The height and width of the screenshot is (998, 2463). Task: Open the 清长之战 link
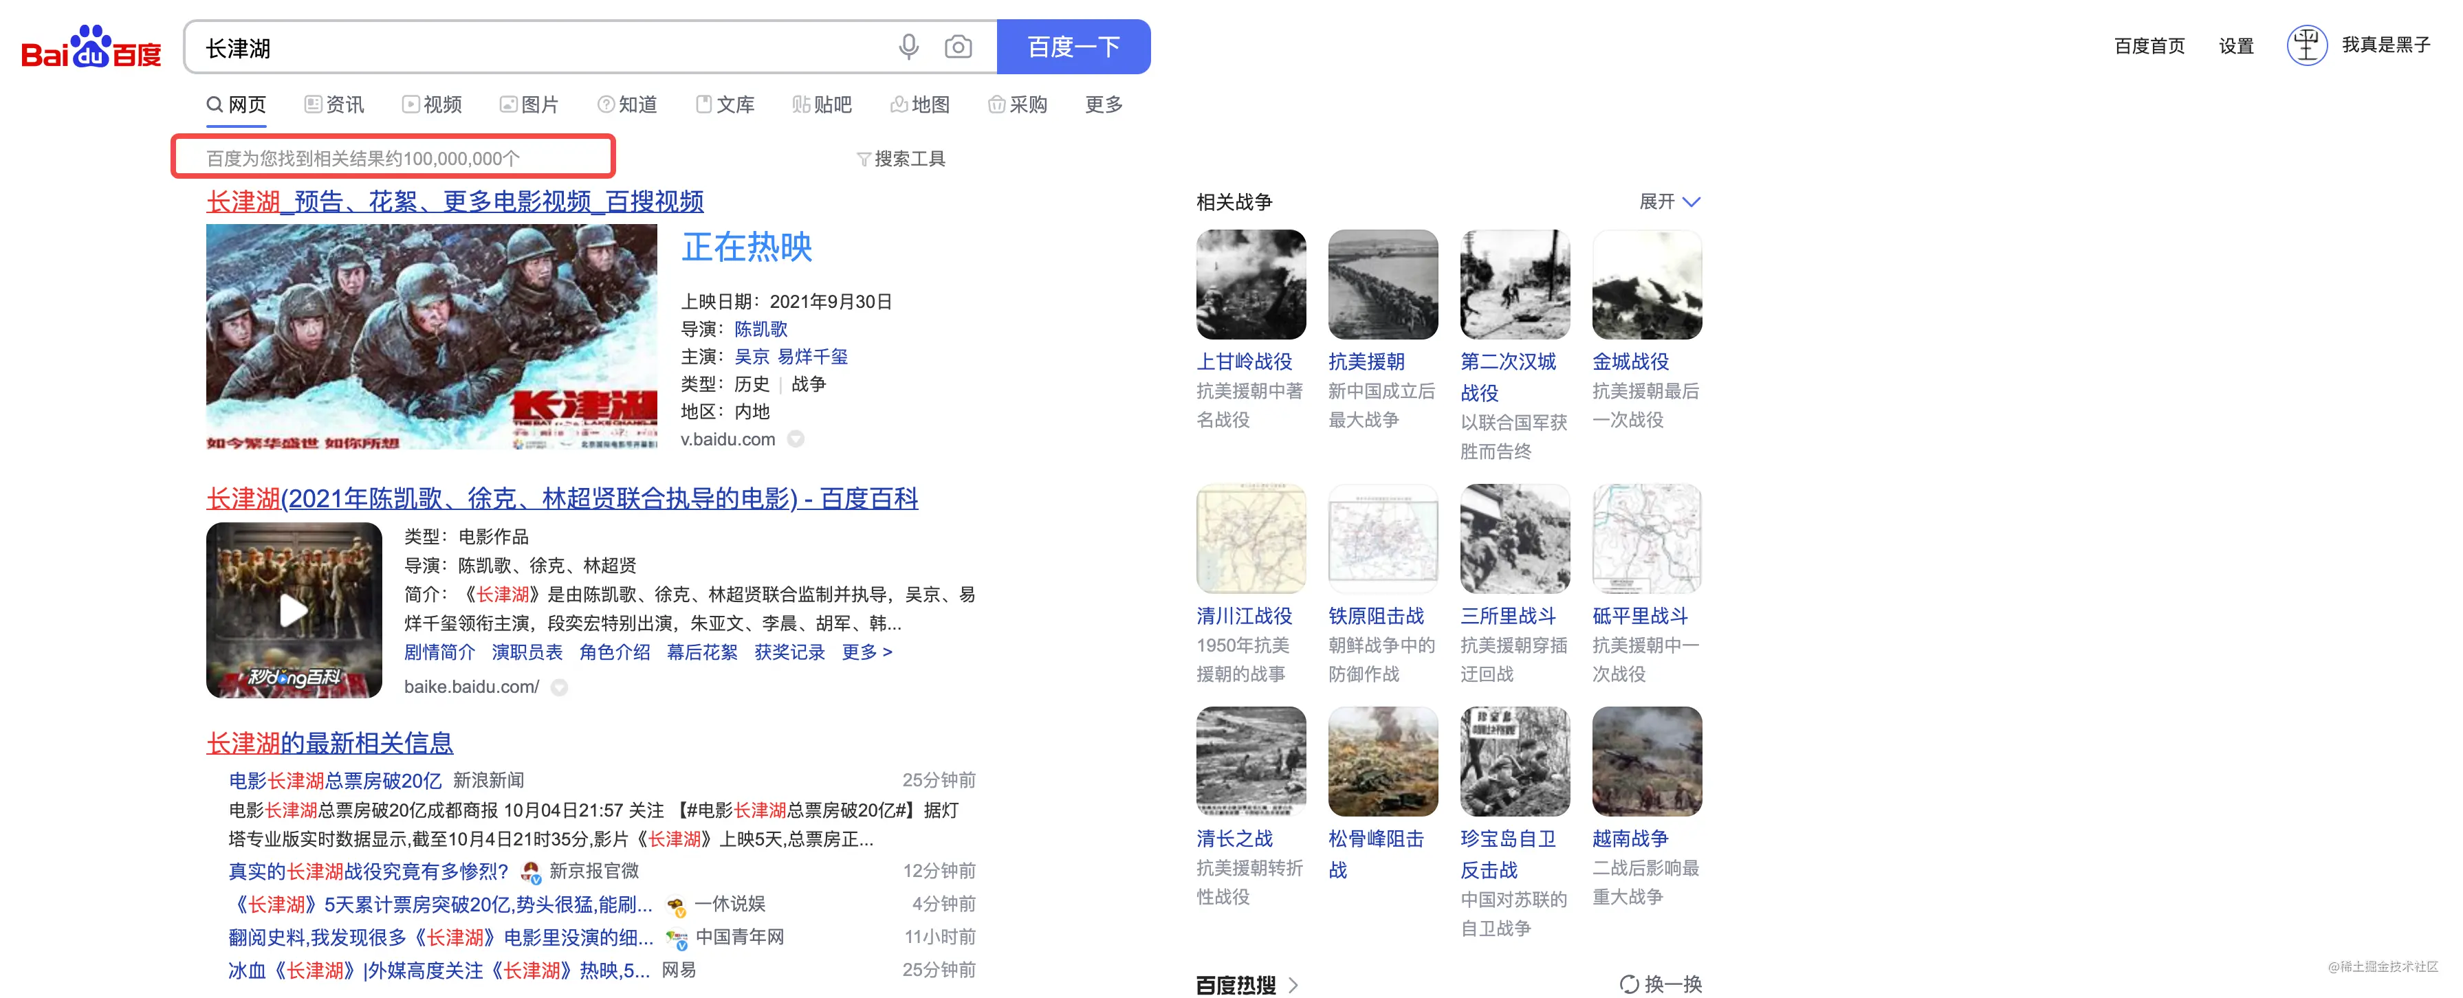[x=1234, y=839]
